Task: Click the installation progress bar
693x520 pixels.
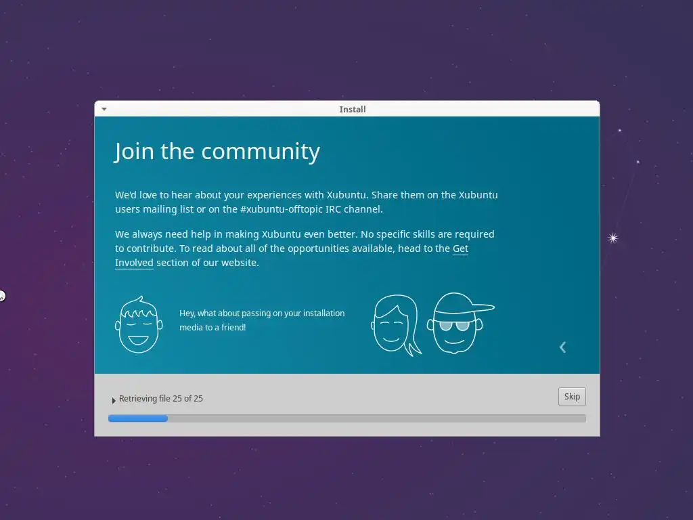Action: point(347,418)
